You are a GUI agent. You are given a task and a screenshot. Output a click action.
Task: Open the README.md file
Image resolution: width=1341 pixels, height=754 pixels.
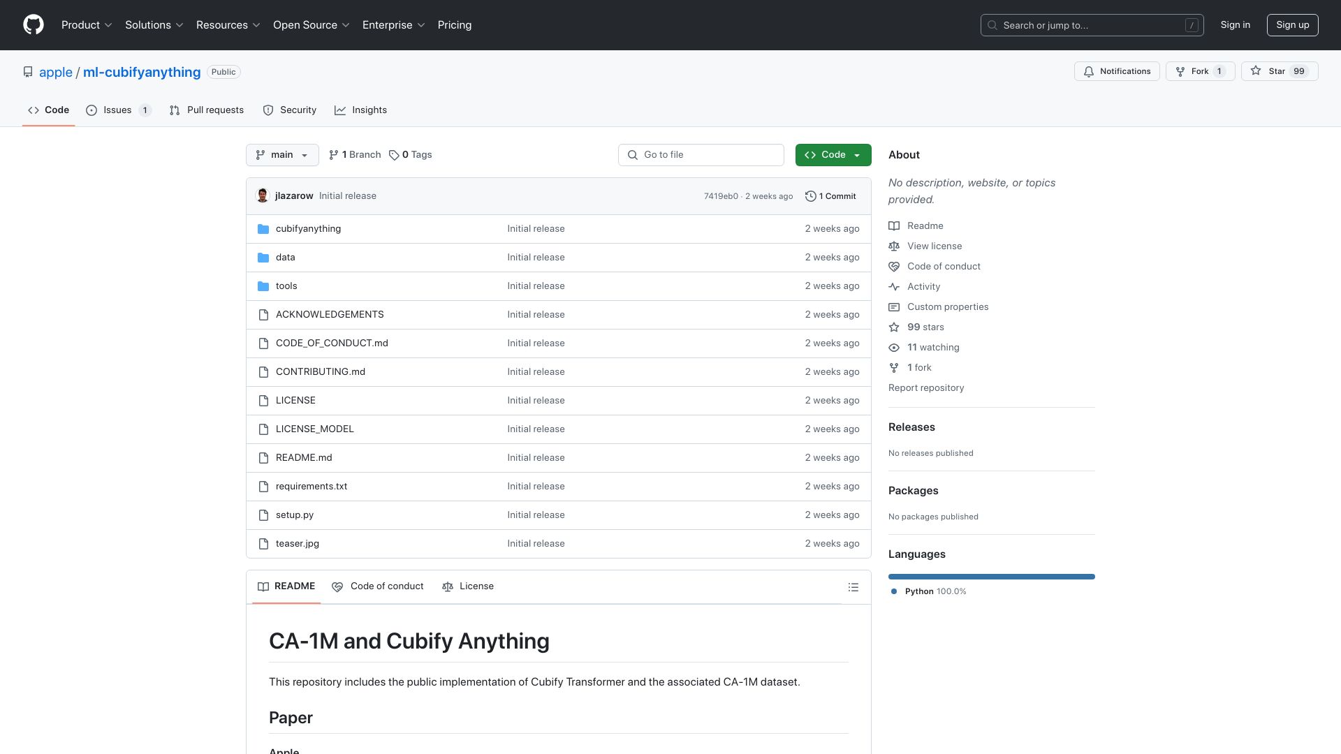[304, 458]
